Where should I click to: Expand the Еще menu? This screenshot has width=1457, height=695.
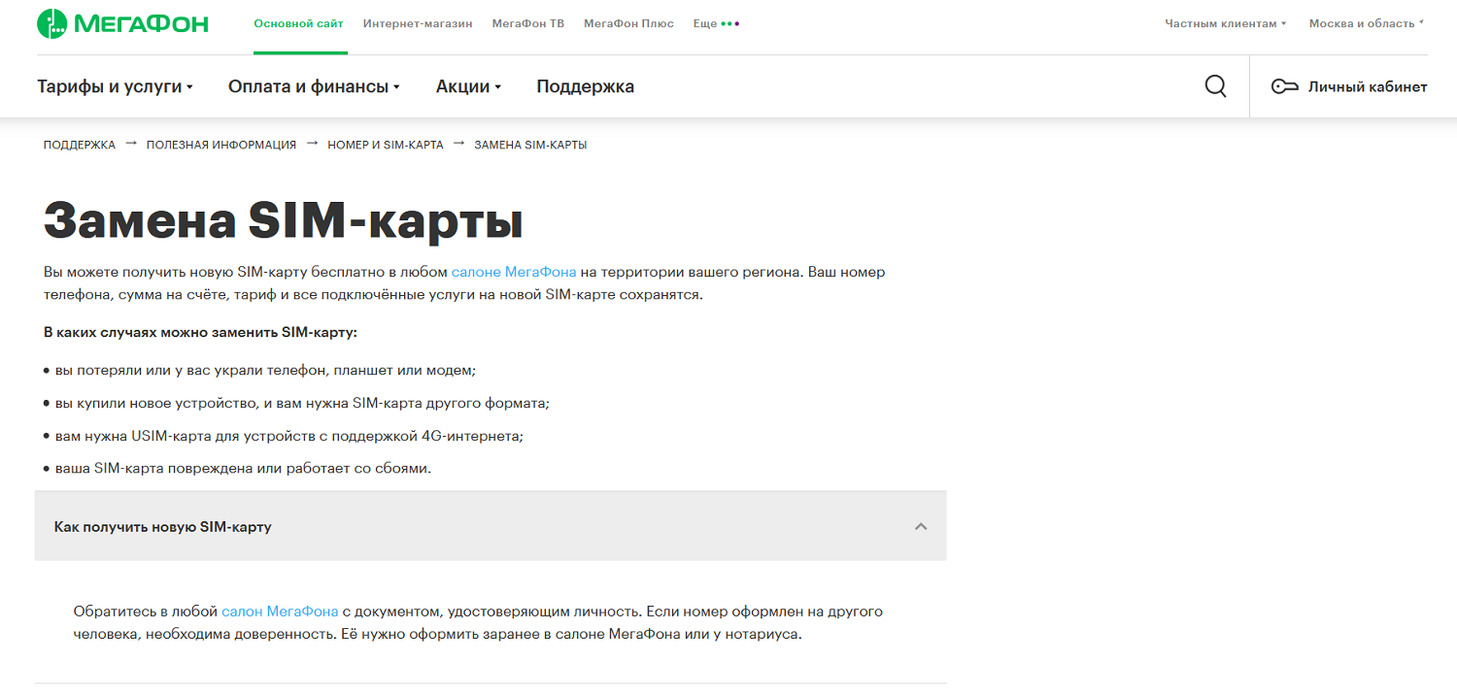(717, 23)
